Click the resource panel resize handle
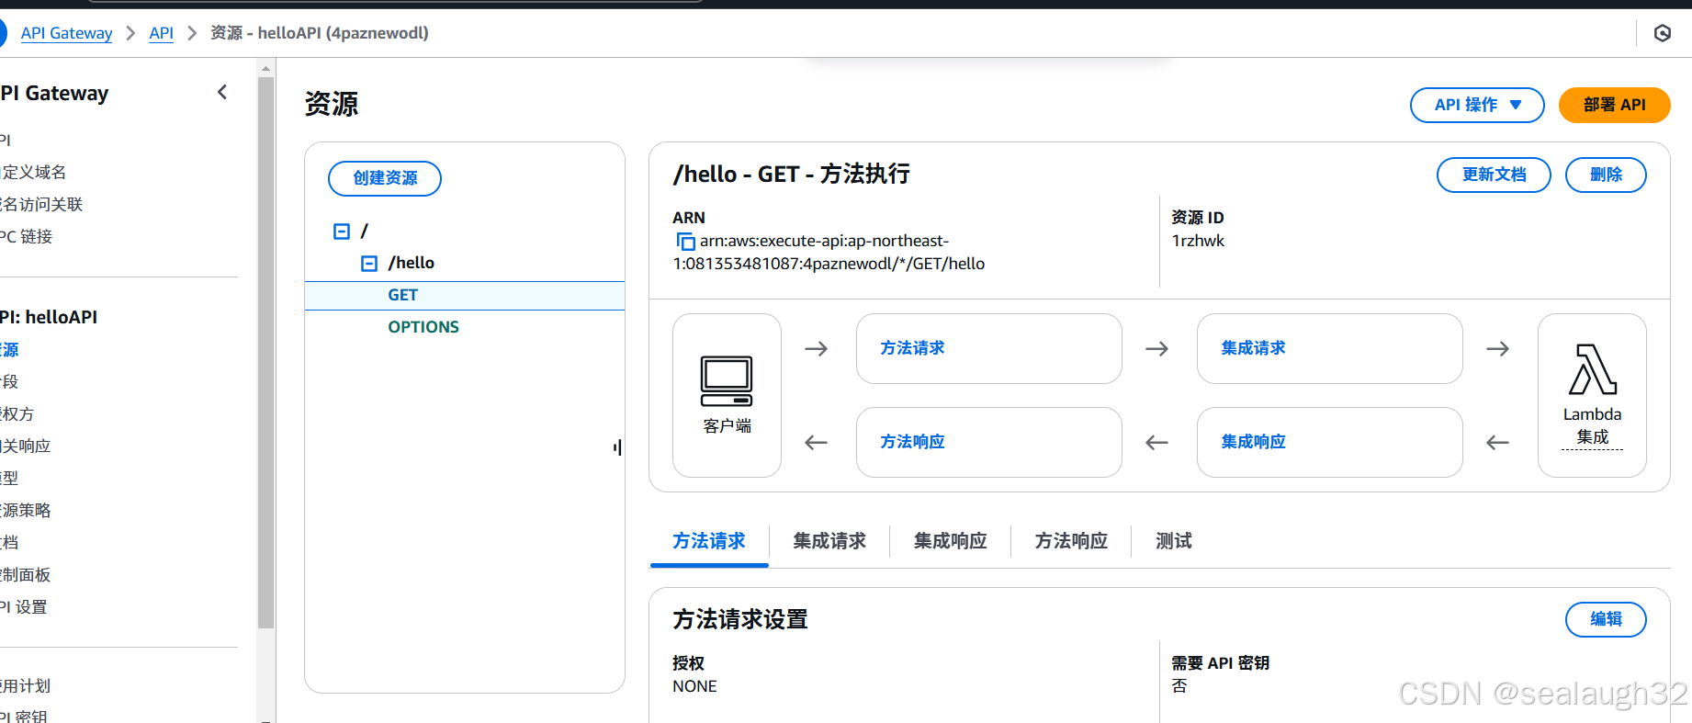This screenshot has height=723, width=1692. pos(617,447)
